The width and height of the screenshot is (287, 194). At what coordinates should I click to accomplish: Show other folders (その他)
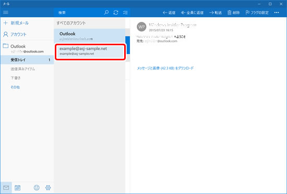pos(15,87)
